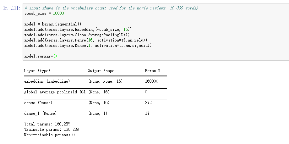Click the Dense sigmoid activation code line
Screen dimensions: 289x144
coord(88,46)
